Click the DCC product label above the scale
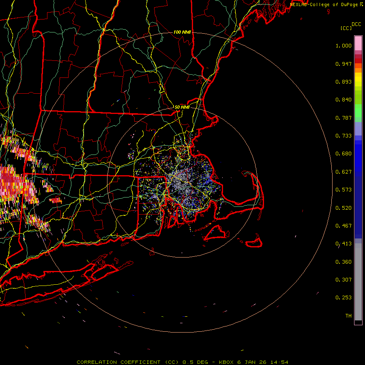Image resolution: width=365 pixels, height=365 pixels. pyautogui.click(x=356, y=24)
